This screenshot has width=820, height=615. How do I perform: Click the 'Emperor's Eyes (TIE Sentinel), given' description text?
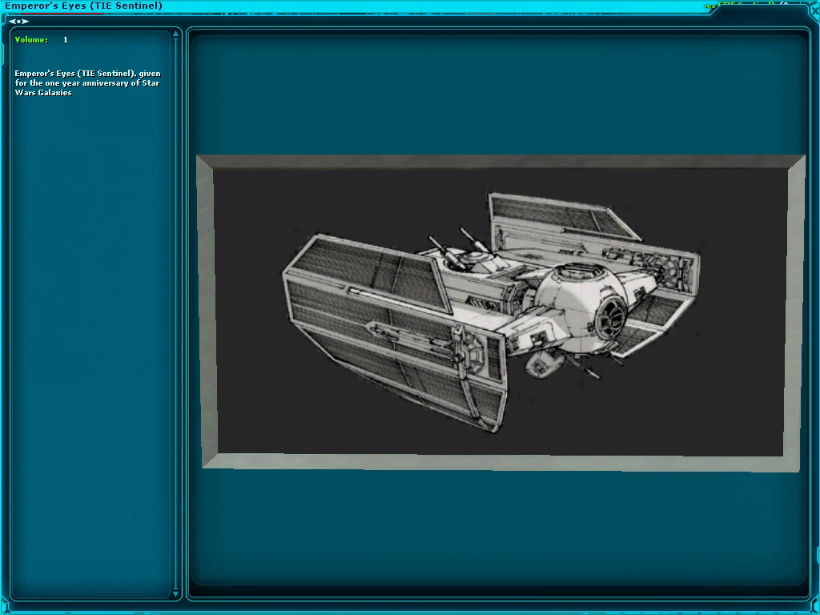tap(87, 74)
